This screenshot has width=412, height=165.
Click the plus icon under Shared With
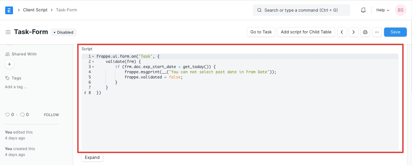(x=9, y=65)
